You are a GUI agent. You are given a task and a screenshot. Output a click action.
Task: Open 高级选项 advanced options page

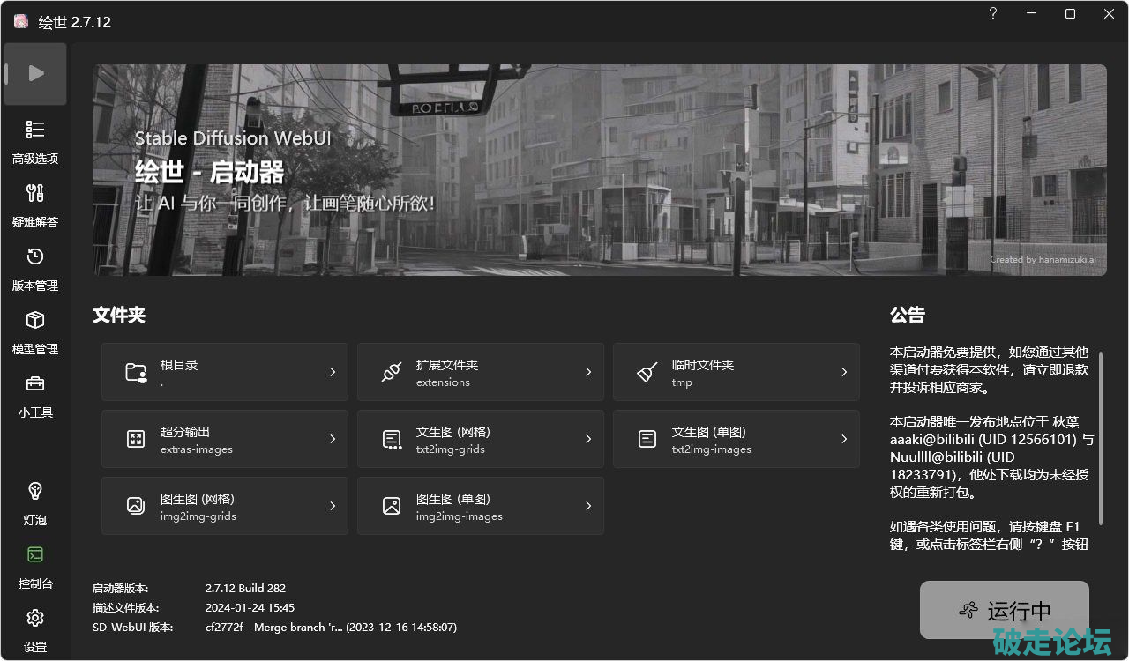click(x=35, y=141)
